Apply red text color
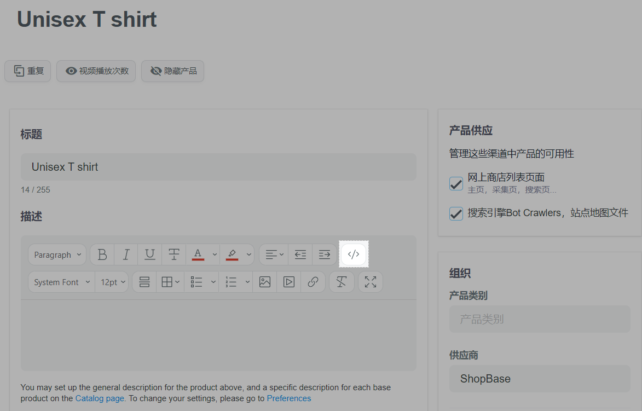 pyautogui.click(x=198, y=254)
